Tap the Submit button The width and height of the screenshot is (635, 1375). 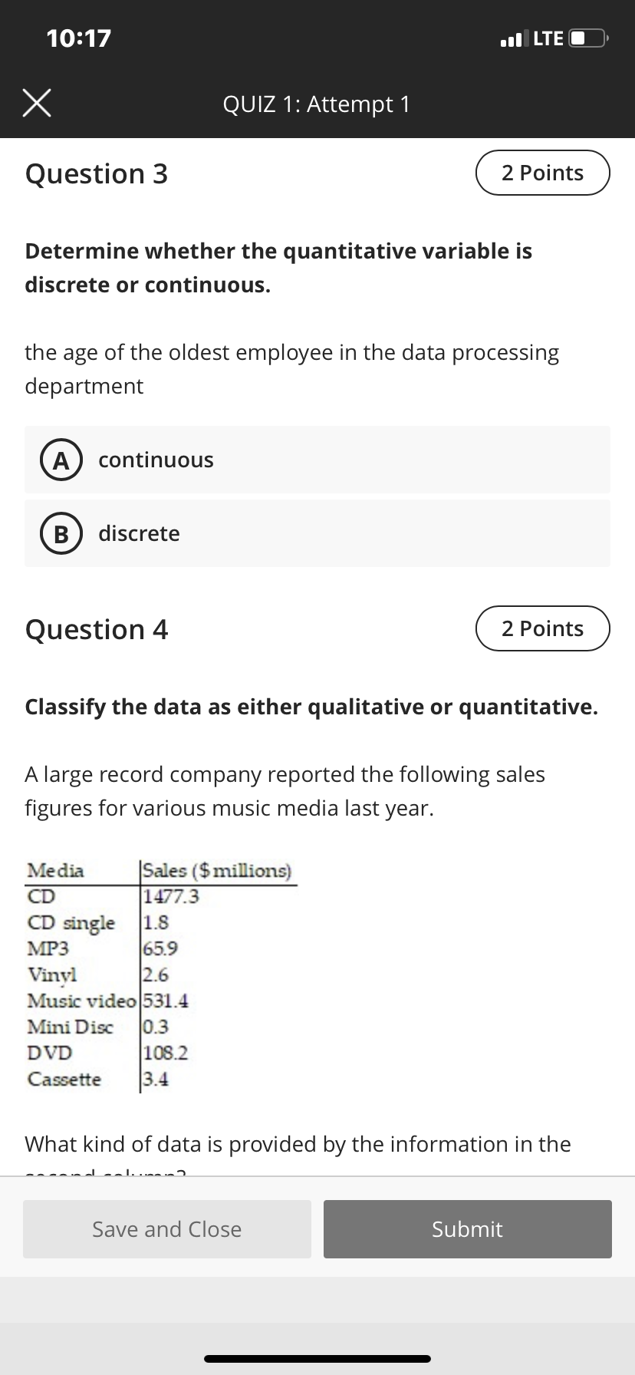click(x=468, y=1229)
